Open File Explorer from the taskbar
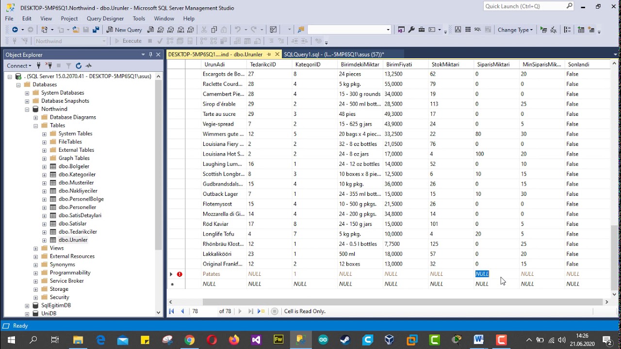Viewport: 621px width, 349px height. pyautogui.click(x=78, y=340)
